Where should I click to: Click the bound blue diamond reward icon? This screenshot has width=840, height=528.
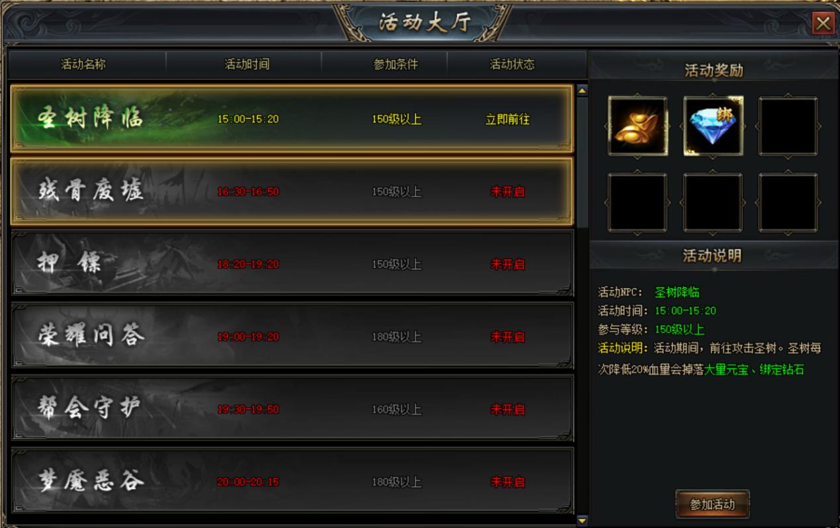click(713, 126)
